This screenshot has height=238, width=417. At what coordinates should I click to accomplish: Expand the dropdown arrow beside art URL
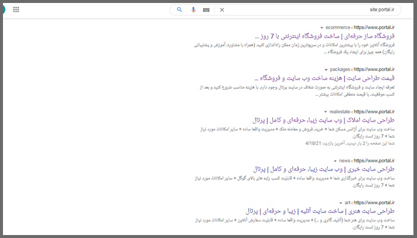point(341,203)
